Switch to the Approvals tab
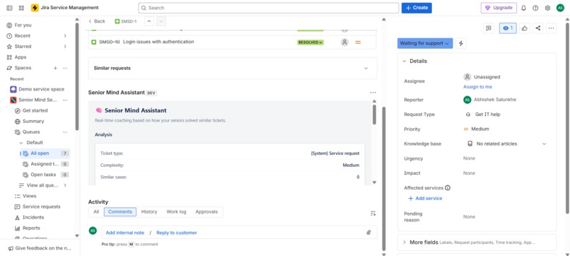Screen dimensions: 570x256 click(x=207, y=211)
